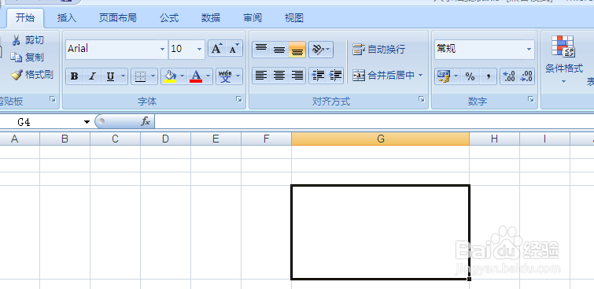
Task: Select column B header
Action: pyautogui.click(x=65, y=139)
